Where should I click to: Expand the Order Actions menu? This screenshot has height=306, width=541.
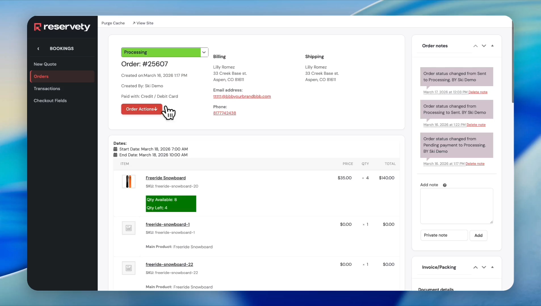coord(141,109)
